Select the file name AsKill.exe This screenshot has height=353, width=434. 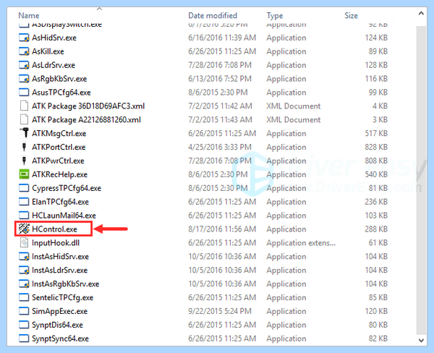[x=48, y=51]
